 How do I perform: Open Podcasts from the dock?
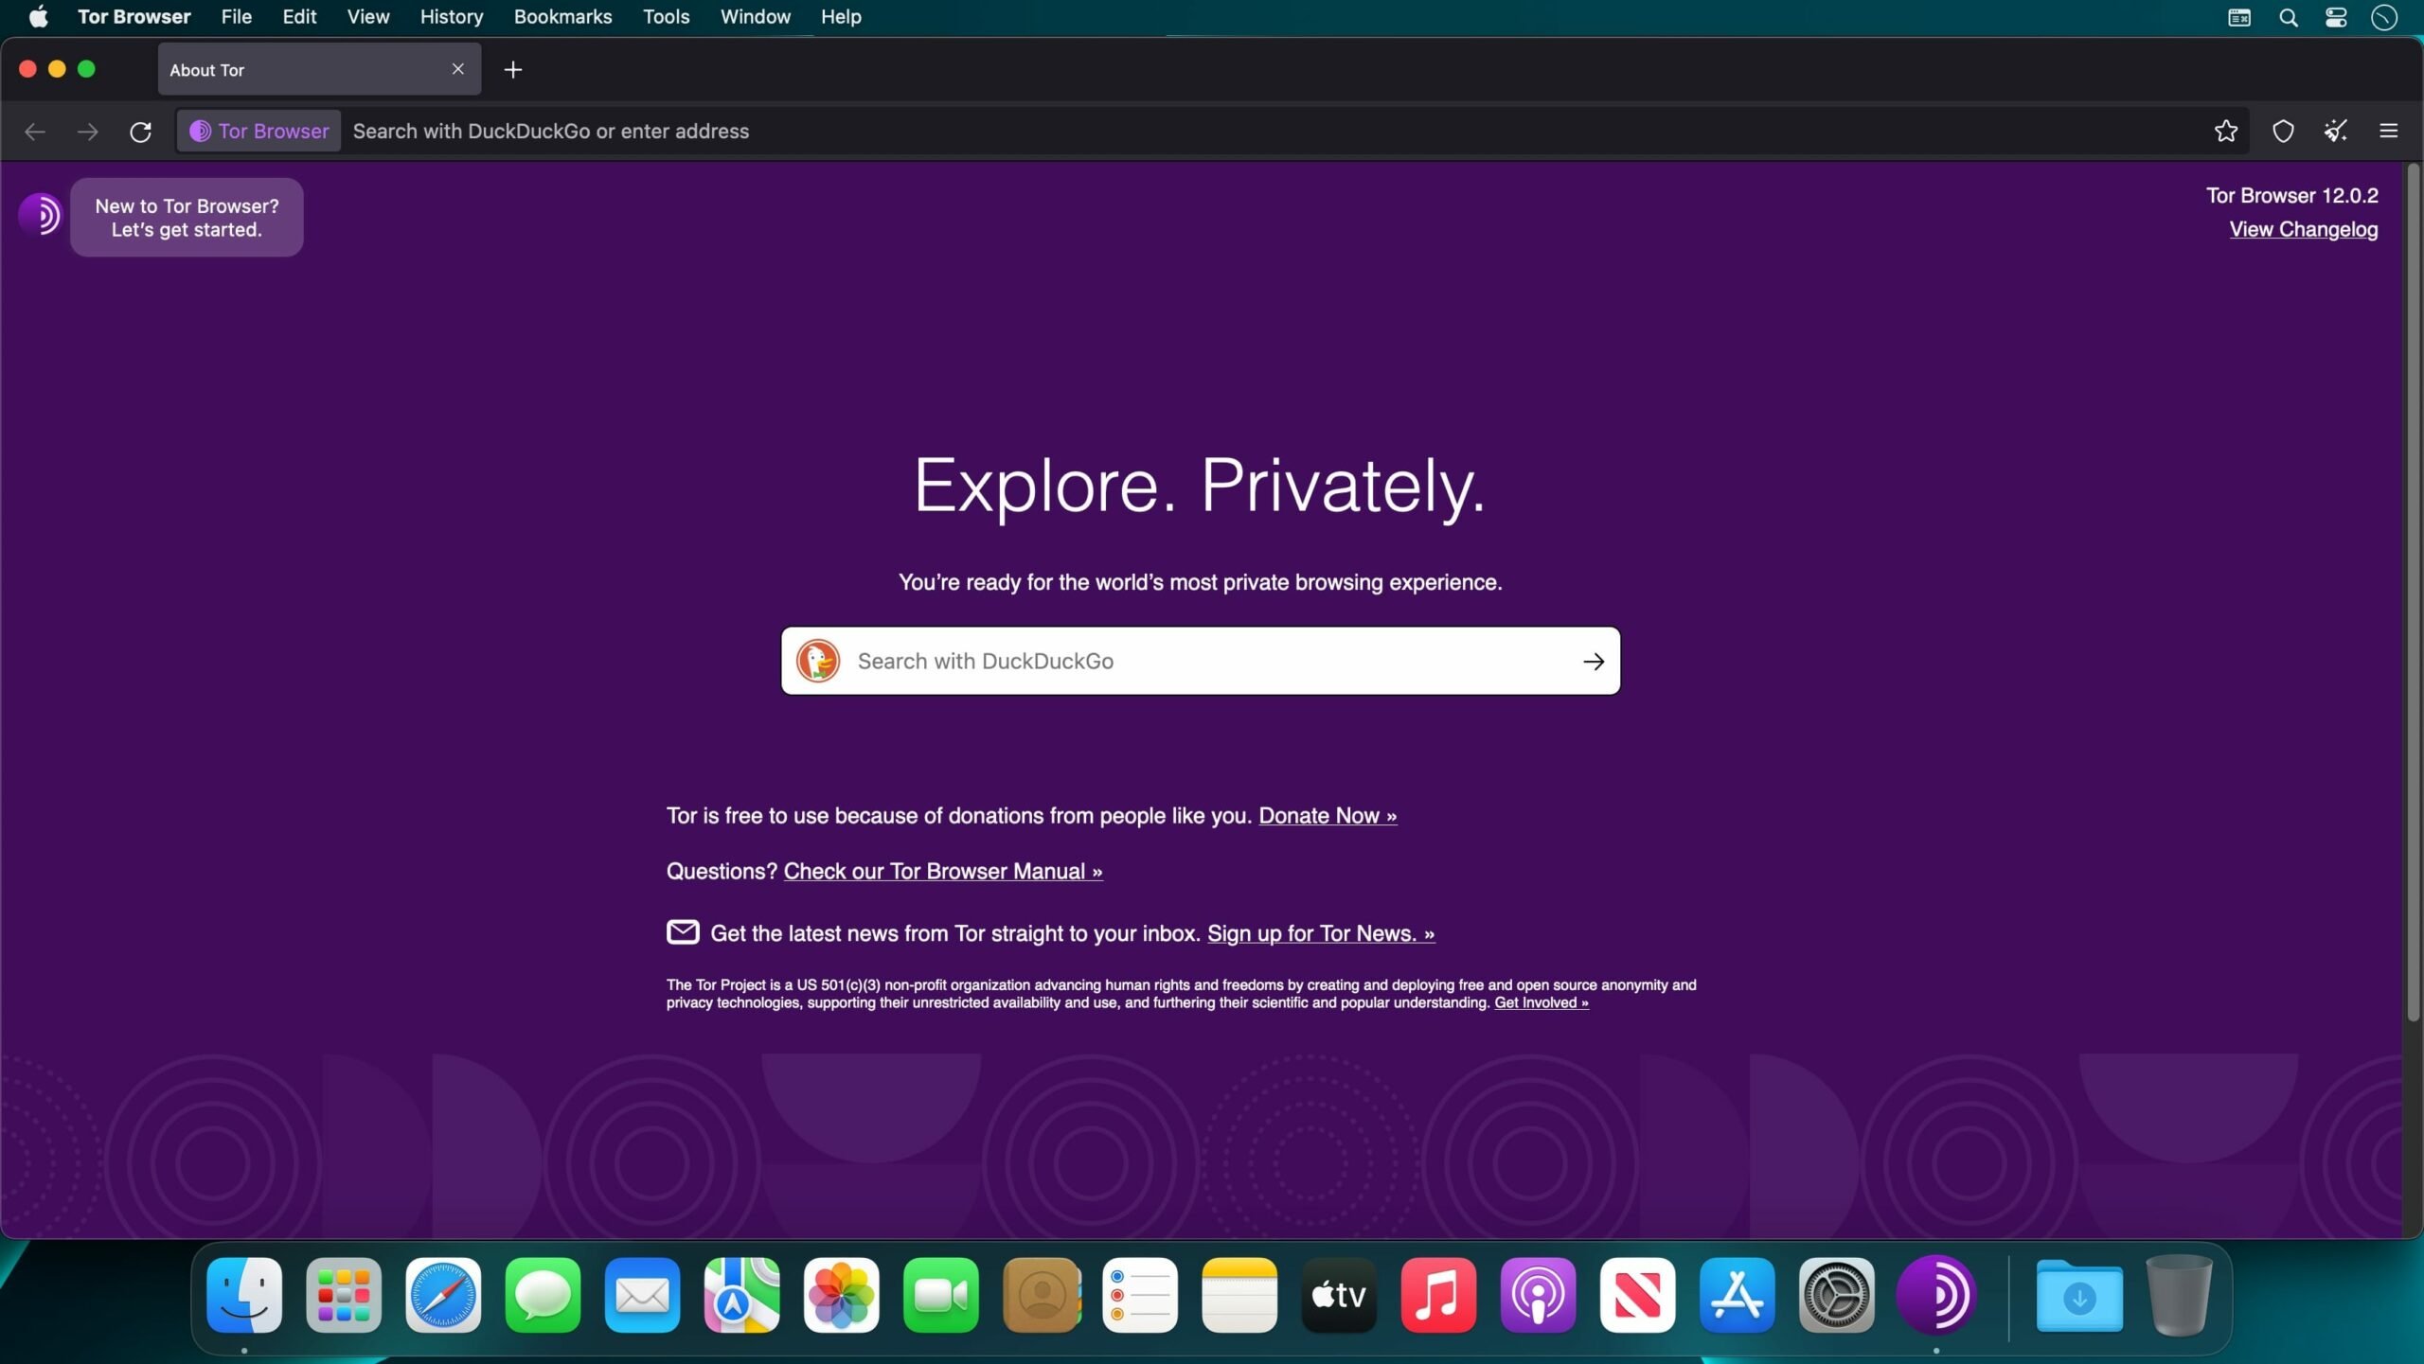(x=1538, y=1295)
